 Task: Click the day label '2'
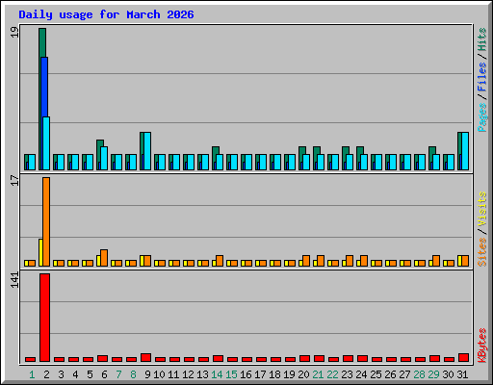(46, 374)
